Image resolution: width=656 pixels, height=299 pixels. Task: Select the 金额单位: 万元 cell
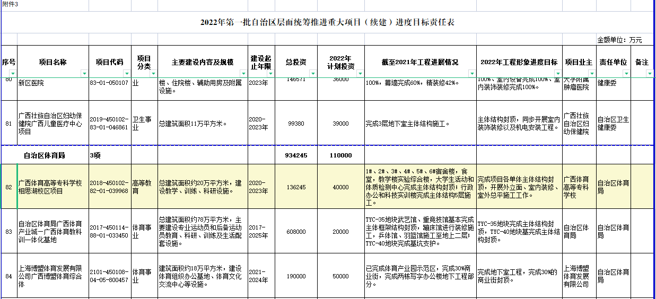coord(619,40)
